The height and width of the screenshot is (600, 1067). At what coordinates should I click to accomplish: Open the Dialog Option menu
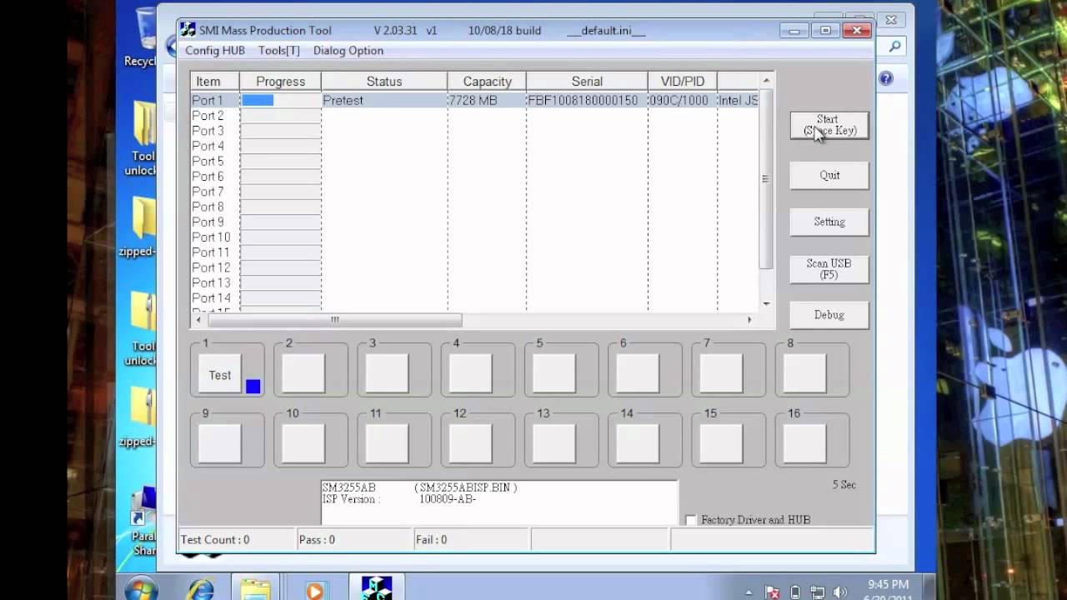(x=348, y=51)
